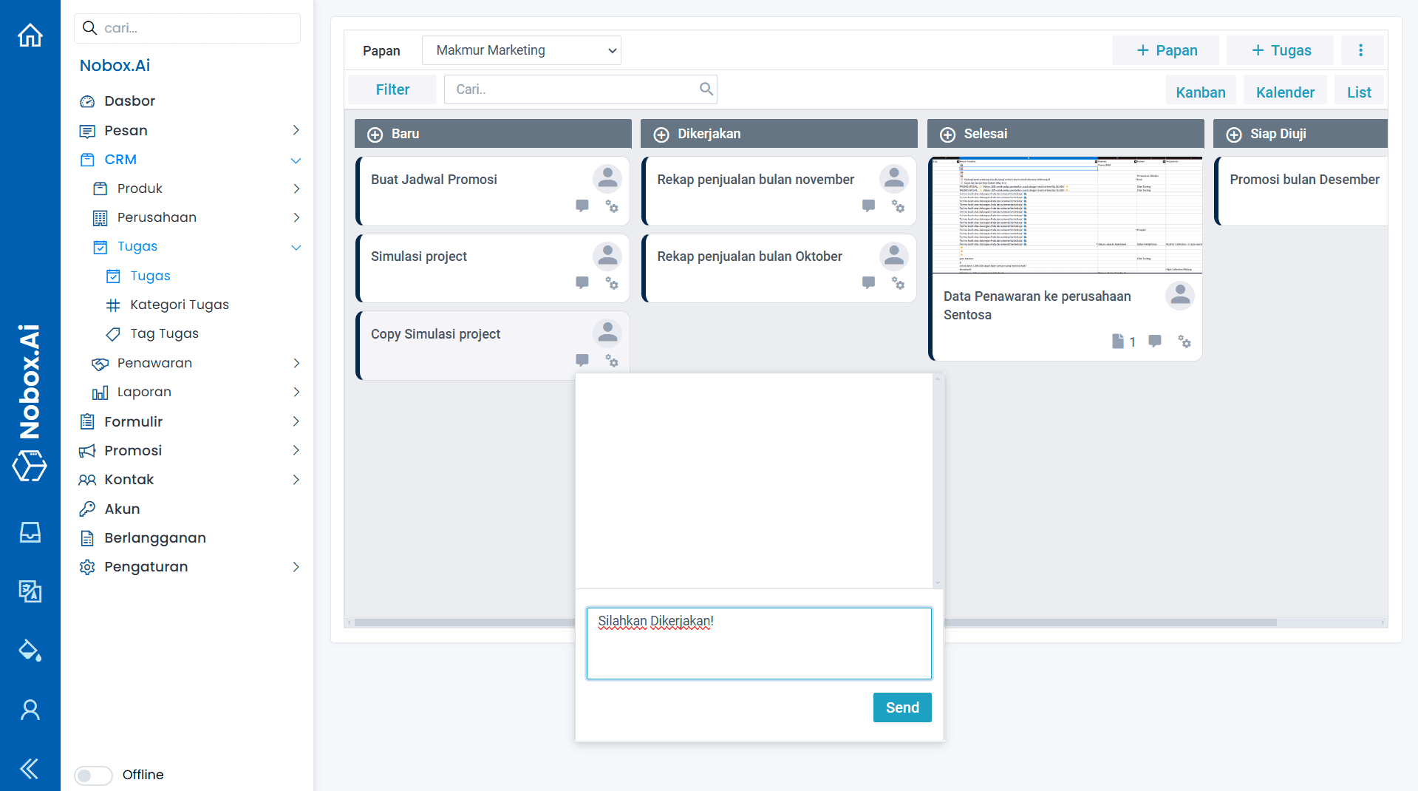
Task: Open the Makmur Marketing board dropdown
Action: [521, 50]
